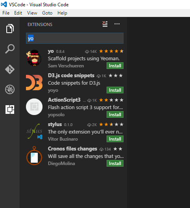Select 'Cronos files changes' title
The height and width of the screenshot is (208, 190).
pyautogui.click(x=72, y=149)
